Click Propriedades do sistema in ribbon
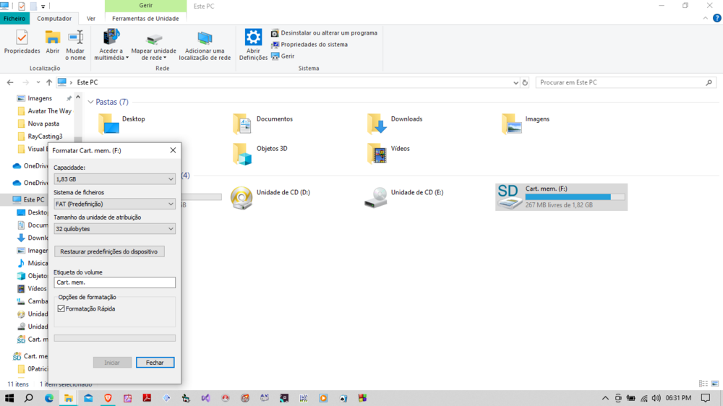This screenshot has height=406, width=723. (x=309, y=45)
